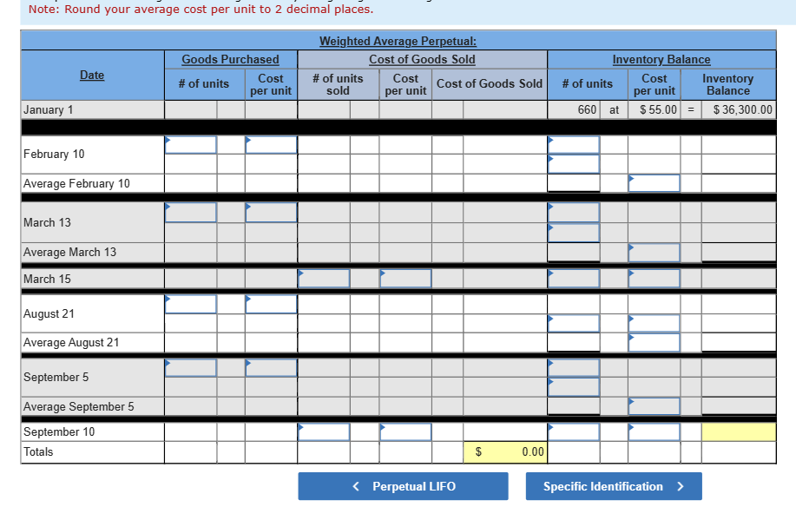Click September 5 goods purchased units field
Image resolution: width=796 pixels, height=507 pixels.
click(x=191, y=368)
